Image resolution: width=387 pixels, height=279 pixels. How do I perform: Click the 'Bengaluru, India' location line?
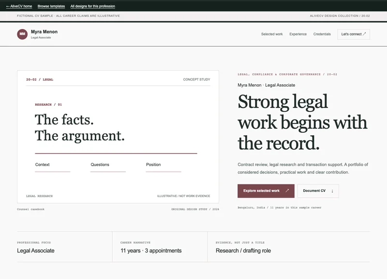[x=280, y=208]
